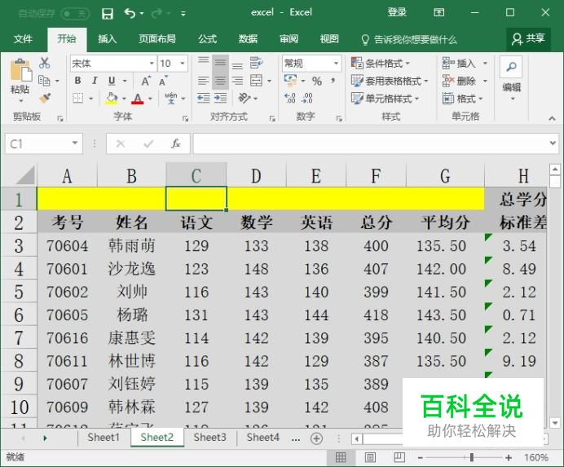Viewport: 564px width, 467px height.
Task: Toggle the AutoSave switch
Action: tap(75, 13)
